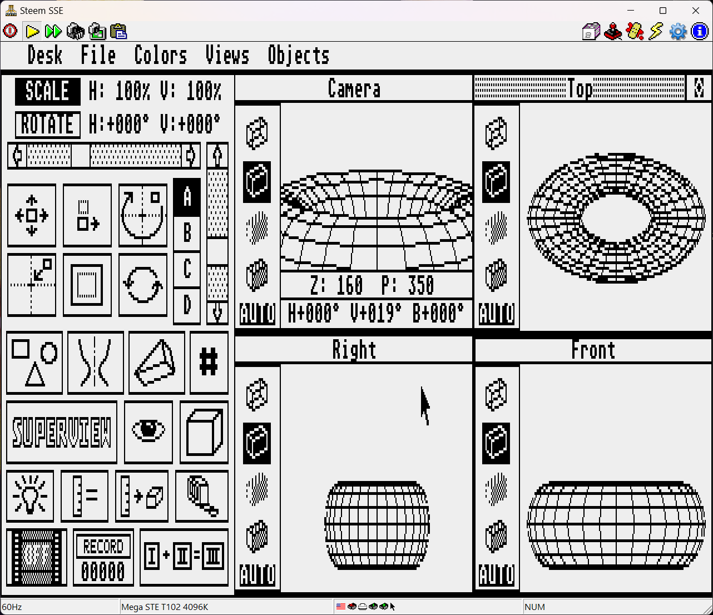The height and width of the screenshot is (615, 713).
Task: Select the move object arrows tool
Action: (x=31, y=215)
